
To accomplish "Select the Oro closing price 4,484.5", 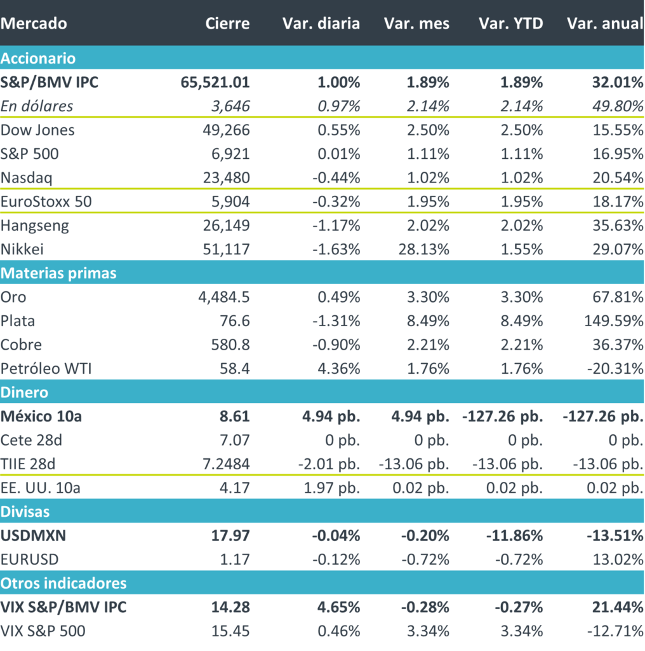I will tap(222, 297).
